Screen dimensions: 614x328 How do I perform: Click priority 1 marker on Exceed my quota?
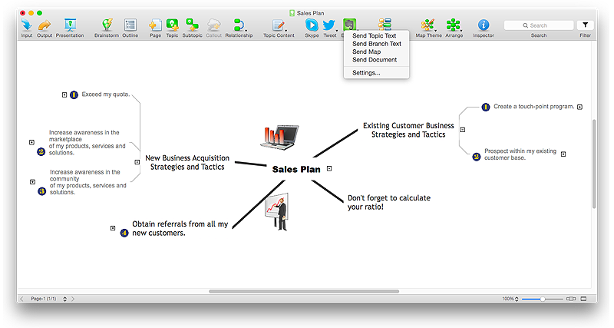click(x=74, y=94)
